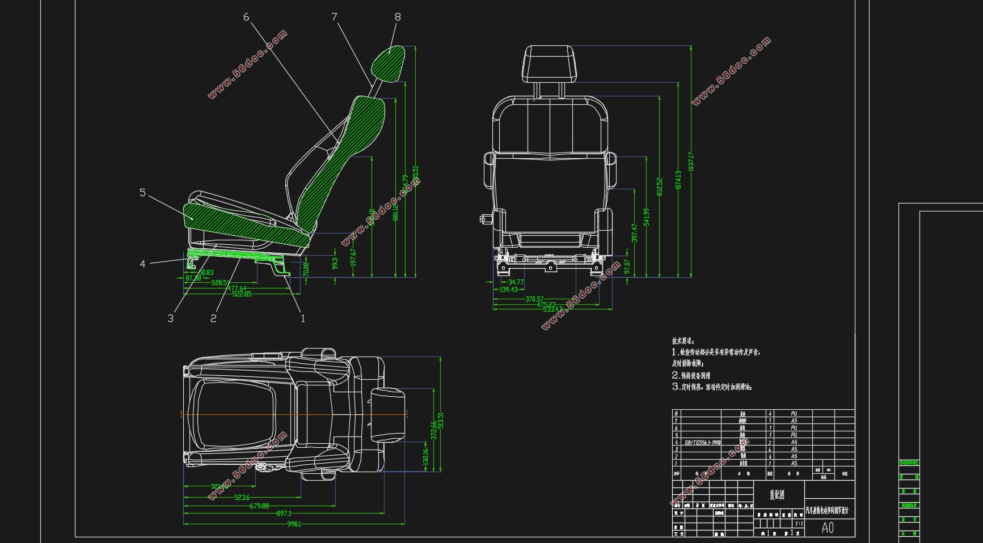Select the GB/T12556.1-1990 standard cell in the parts list

pos(702,442)
